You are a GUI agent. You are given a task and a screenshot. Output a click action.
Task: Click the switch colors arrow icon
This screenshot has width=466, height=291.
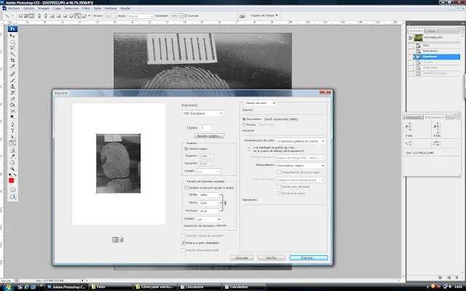(15, 175)
